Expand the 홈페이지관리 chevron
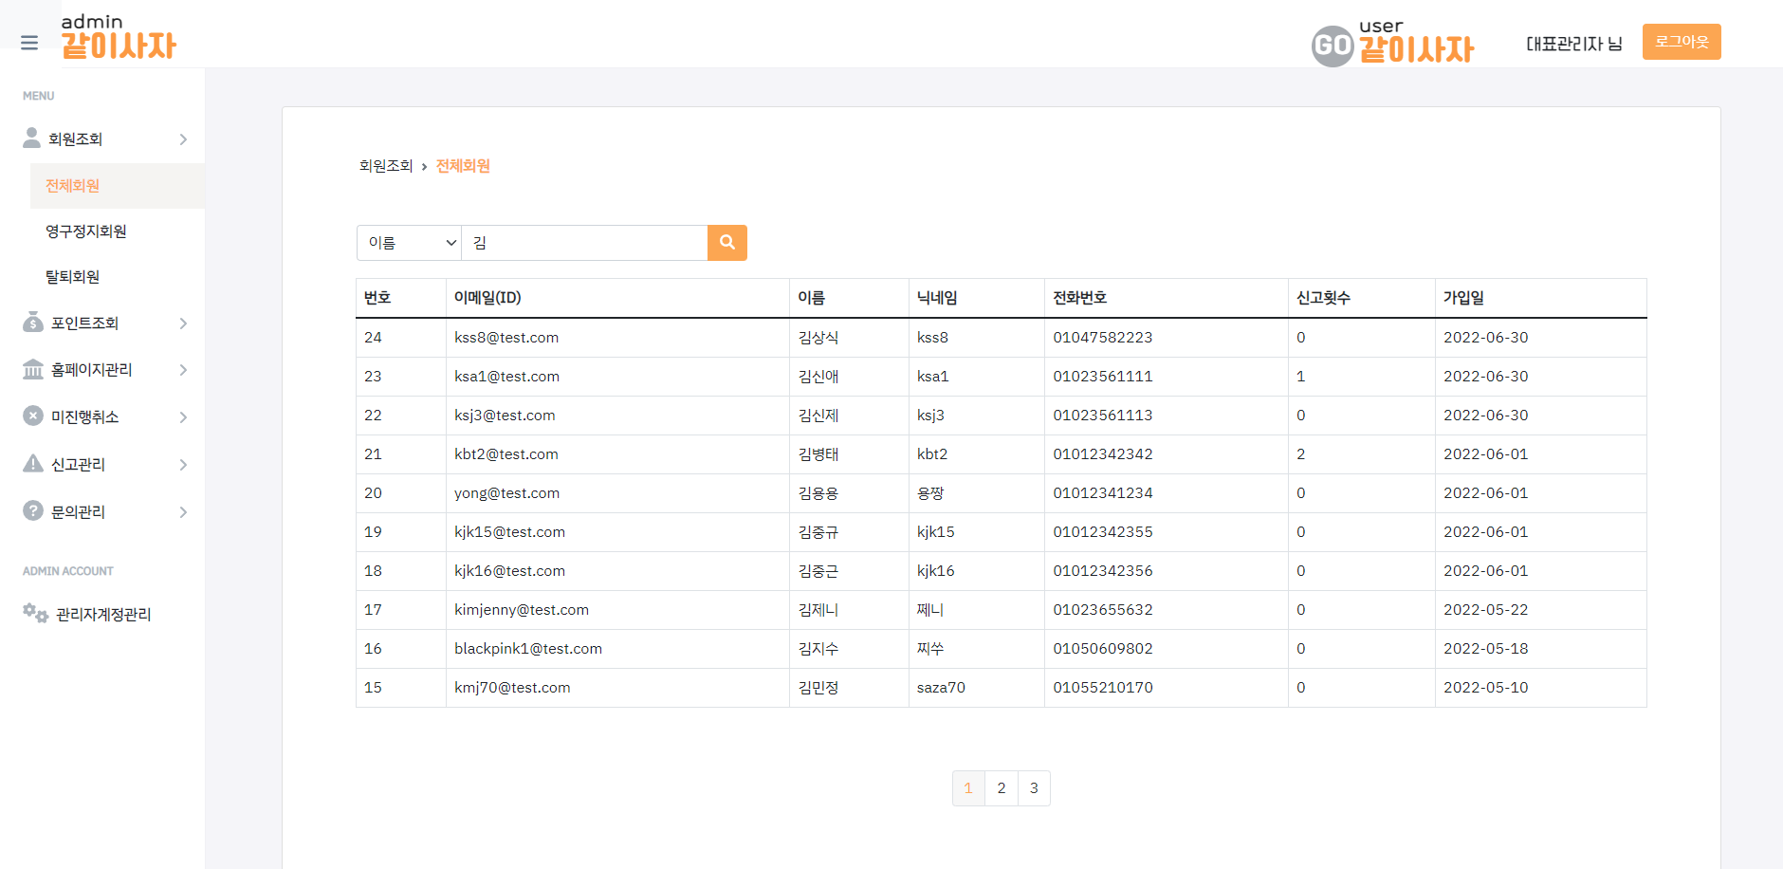The height and width of the screenshot is (869, 1783). [x=183, y=370]
